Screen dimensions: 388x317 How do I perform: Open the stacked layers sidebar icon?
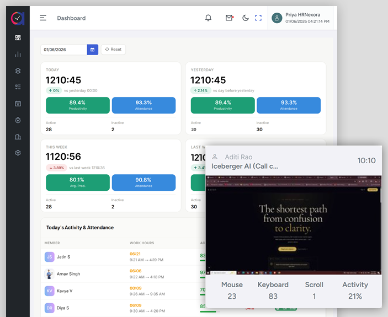pos(18,71)
